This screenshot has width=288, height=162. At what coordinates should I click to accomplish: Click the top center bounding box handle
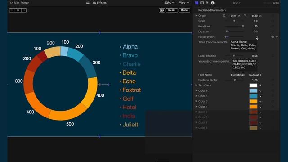[x=99, y=33]
